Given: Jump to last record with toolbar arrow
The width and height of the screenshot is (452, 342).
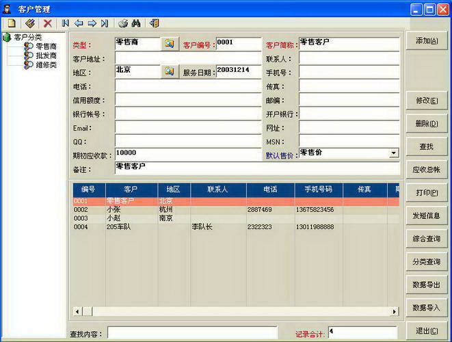Looking at the screenshot, I should coord(104,23).
